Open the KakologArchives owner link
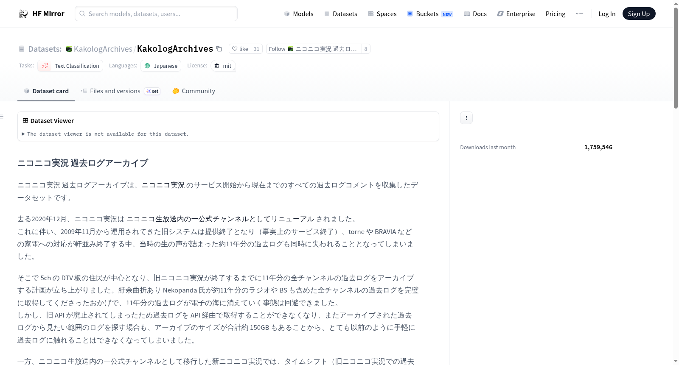The width and height of the screenshot is (679, 365). (x=103, y=49)
